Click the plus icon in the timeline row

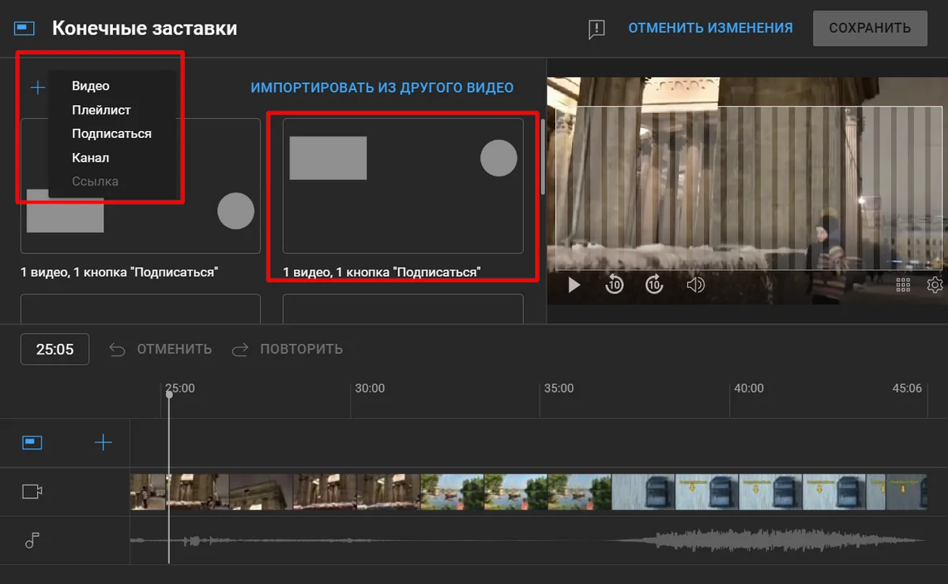[103, 443]
